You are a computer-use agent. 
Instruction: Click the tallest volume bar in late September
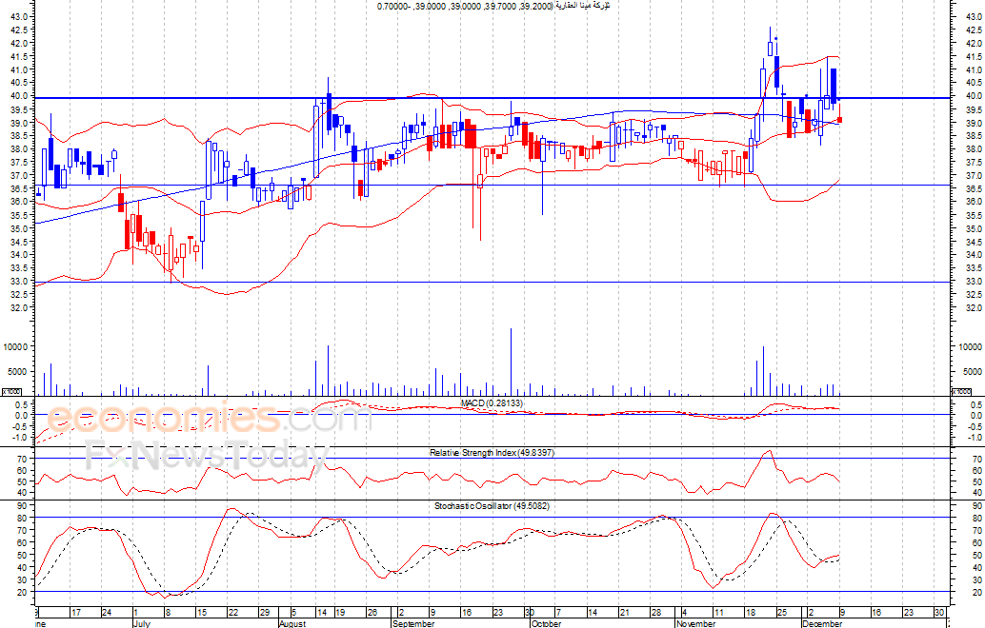tap(512, 362)
